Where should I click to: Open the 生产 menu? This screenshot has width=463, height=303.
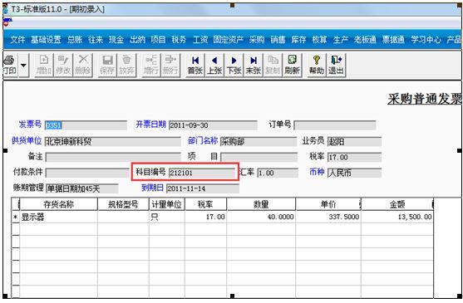340,40
